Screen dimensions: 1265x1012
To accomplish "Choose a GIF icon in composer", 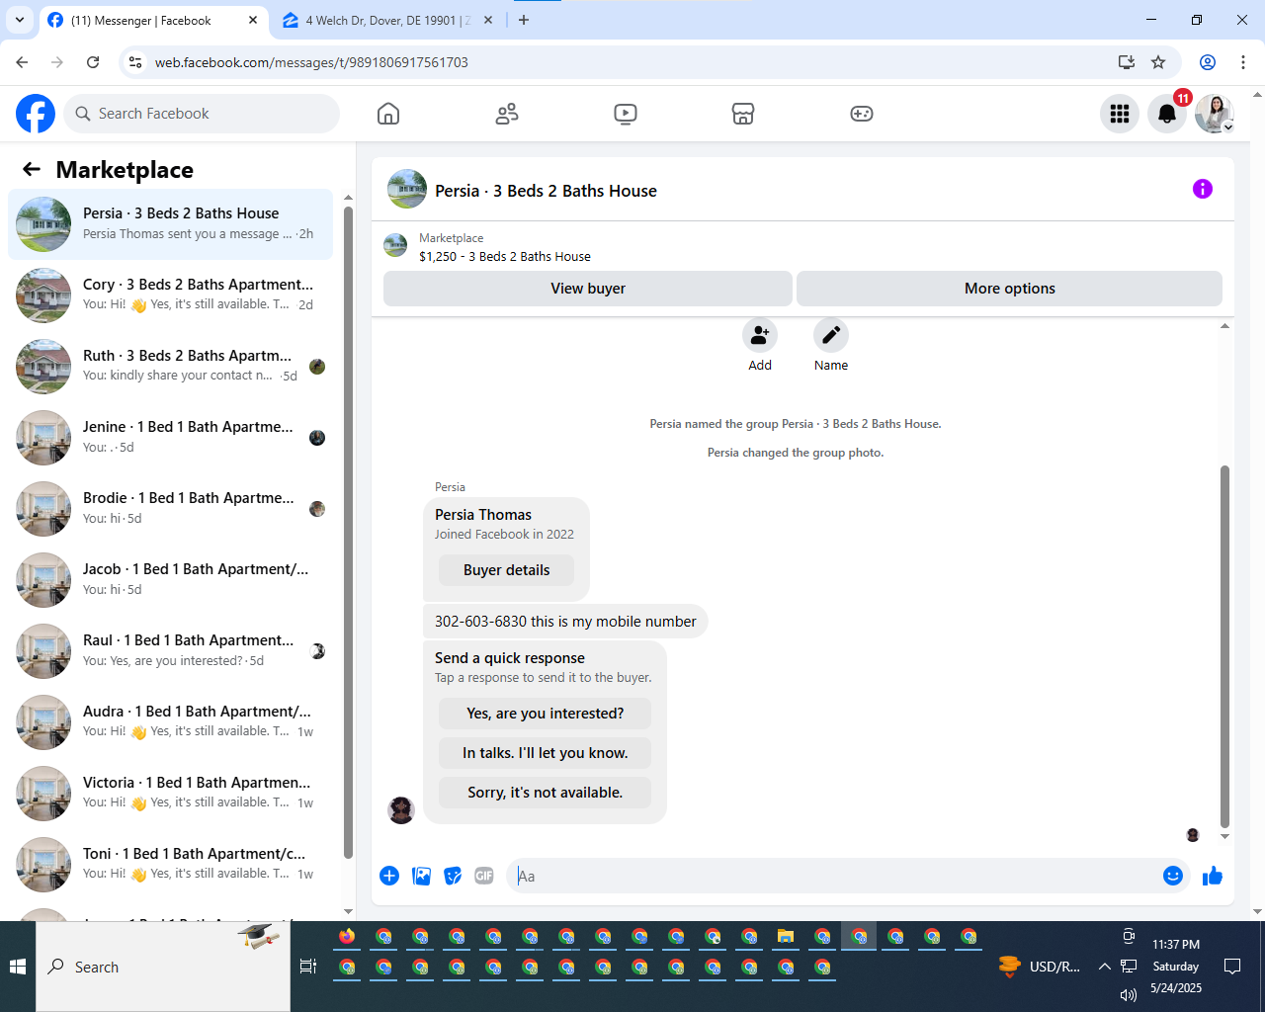I will [x=484, y=876].
